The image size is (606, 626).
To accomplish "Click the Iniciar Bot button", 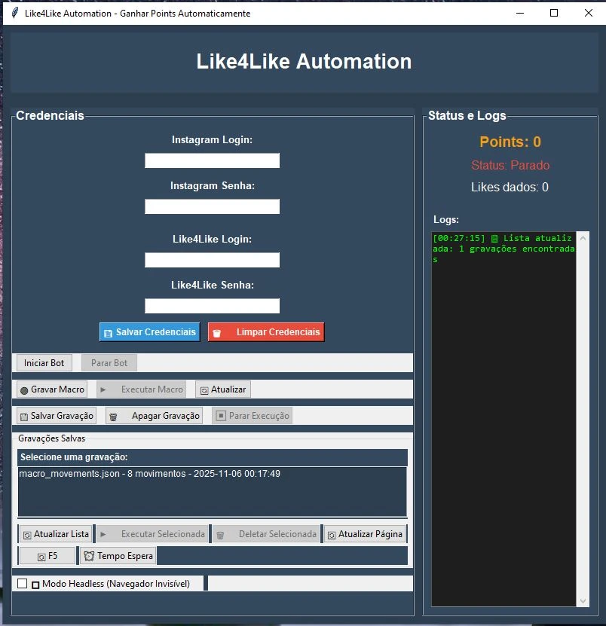I will coord(44,363).
